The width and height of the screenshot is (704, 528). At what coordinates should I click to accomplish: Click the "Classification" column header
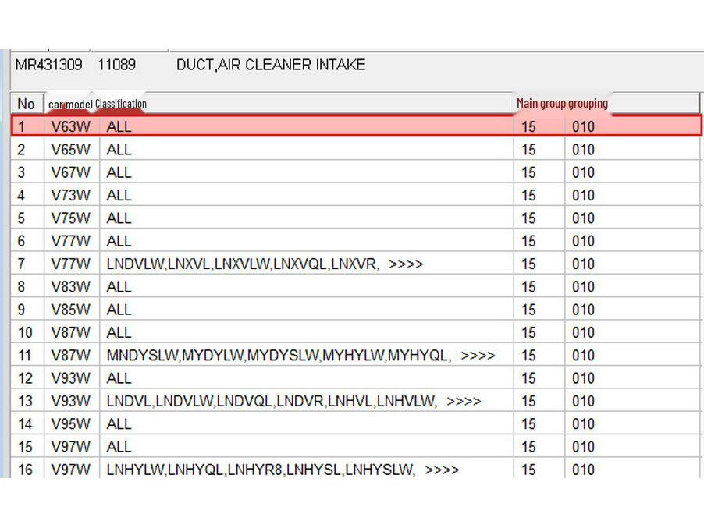tap(121, 104)
